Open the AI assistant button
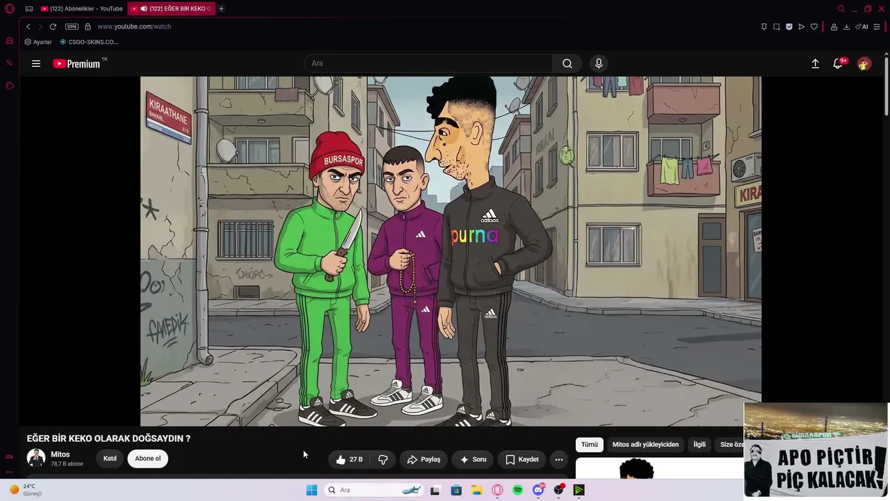890x501 pixels. [x=862, y=26]
